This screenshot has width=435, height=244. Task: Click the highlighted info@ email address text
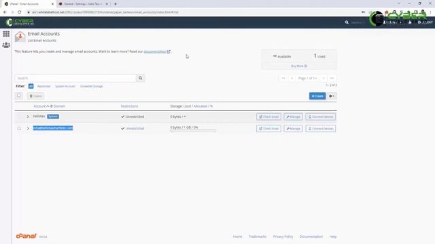click(x=53, y=128)
